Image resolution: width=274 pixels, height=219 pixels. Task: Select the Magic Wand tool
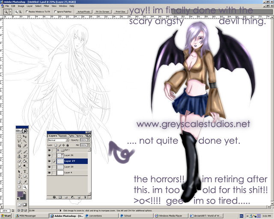pyautogui.click(x=25, y=141)
